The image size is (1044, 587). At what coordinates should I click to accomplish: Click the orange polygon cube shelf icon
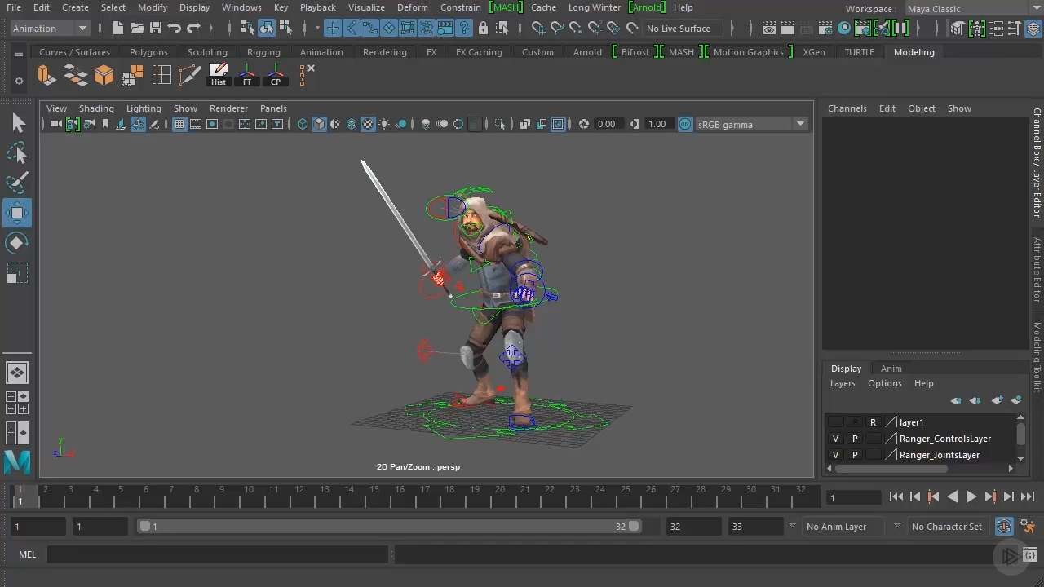(104, 75)
